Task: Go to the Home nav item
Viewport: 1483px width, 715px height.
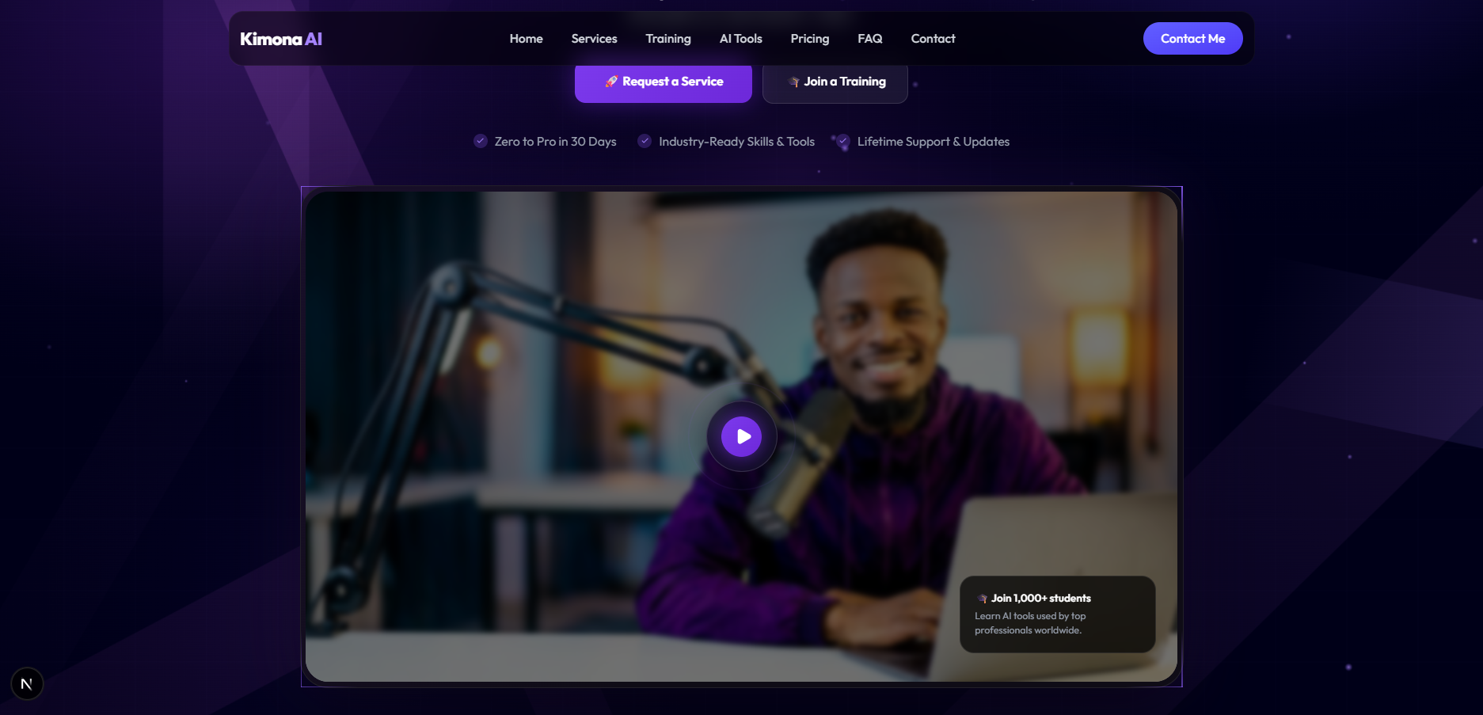Action: coord(526,39)
